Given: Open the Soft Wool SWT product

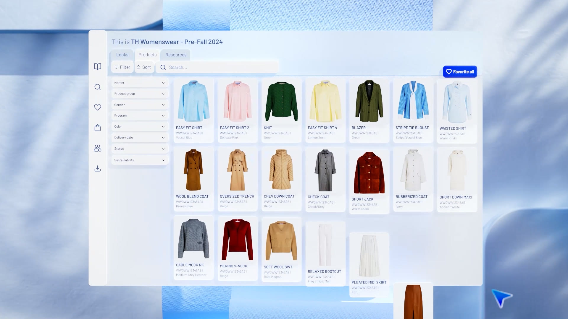Looking at the screenshot, I should pos(282,250).
